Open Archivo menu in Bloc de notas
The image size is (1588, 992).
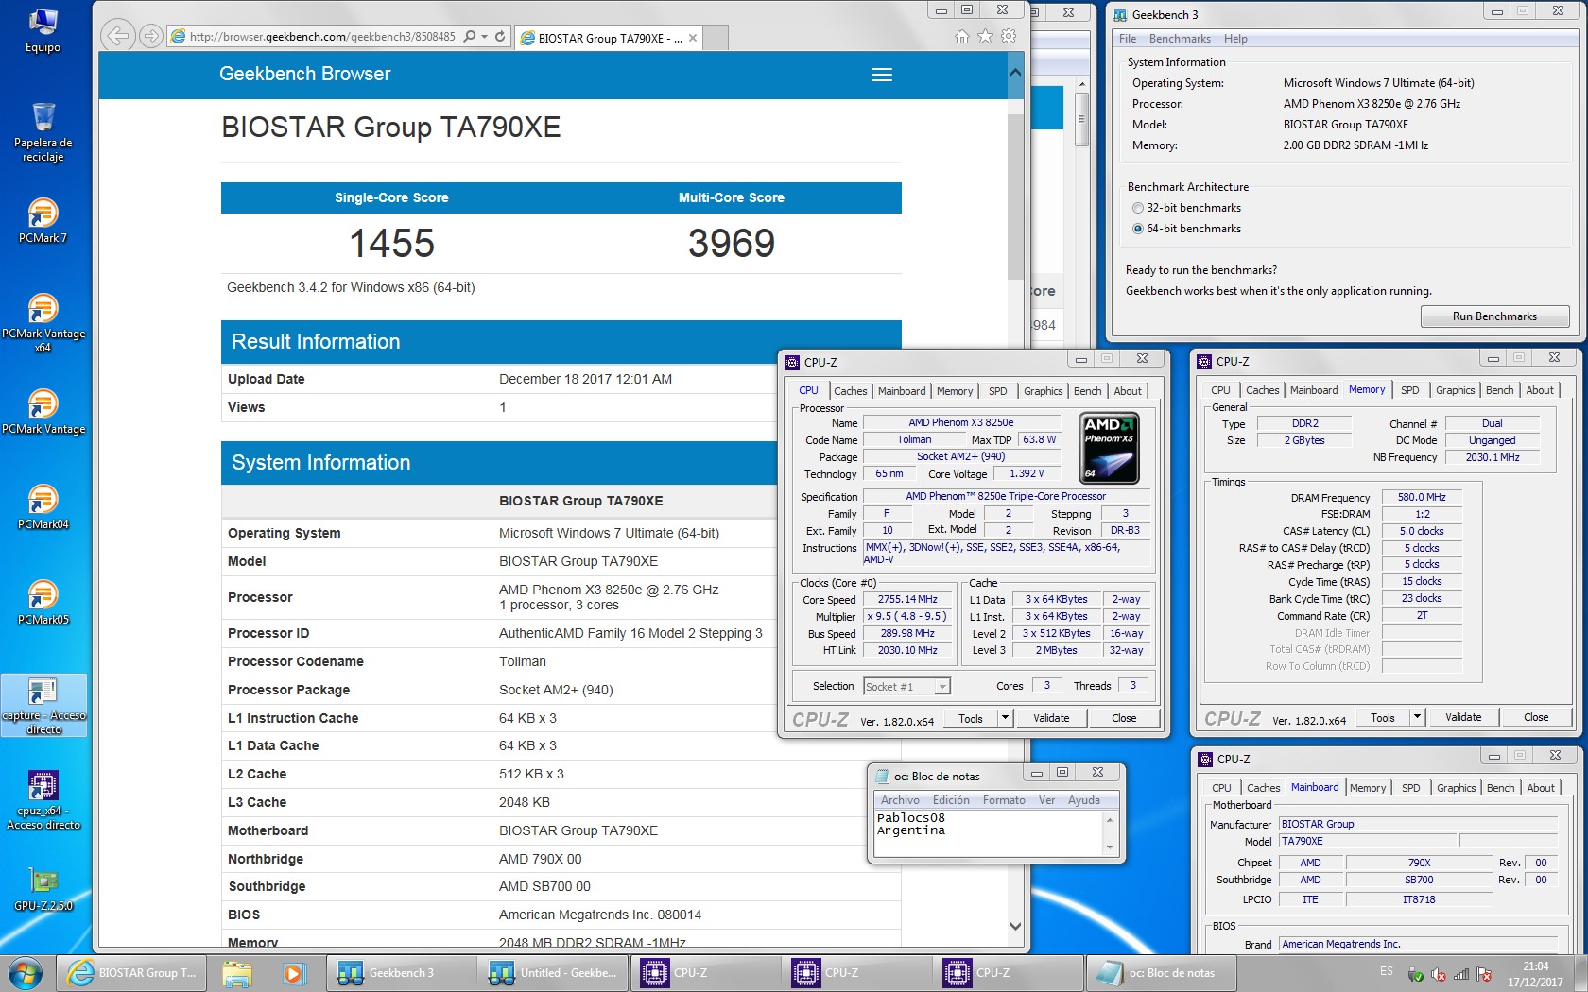point(900,800)
